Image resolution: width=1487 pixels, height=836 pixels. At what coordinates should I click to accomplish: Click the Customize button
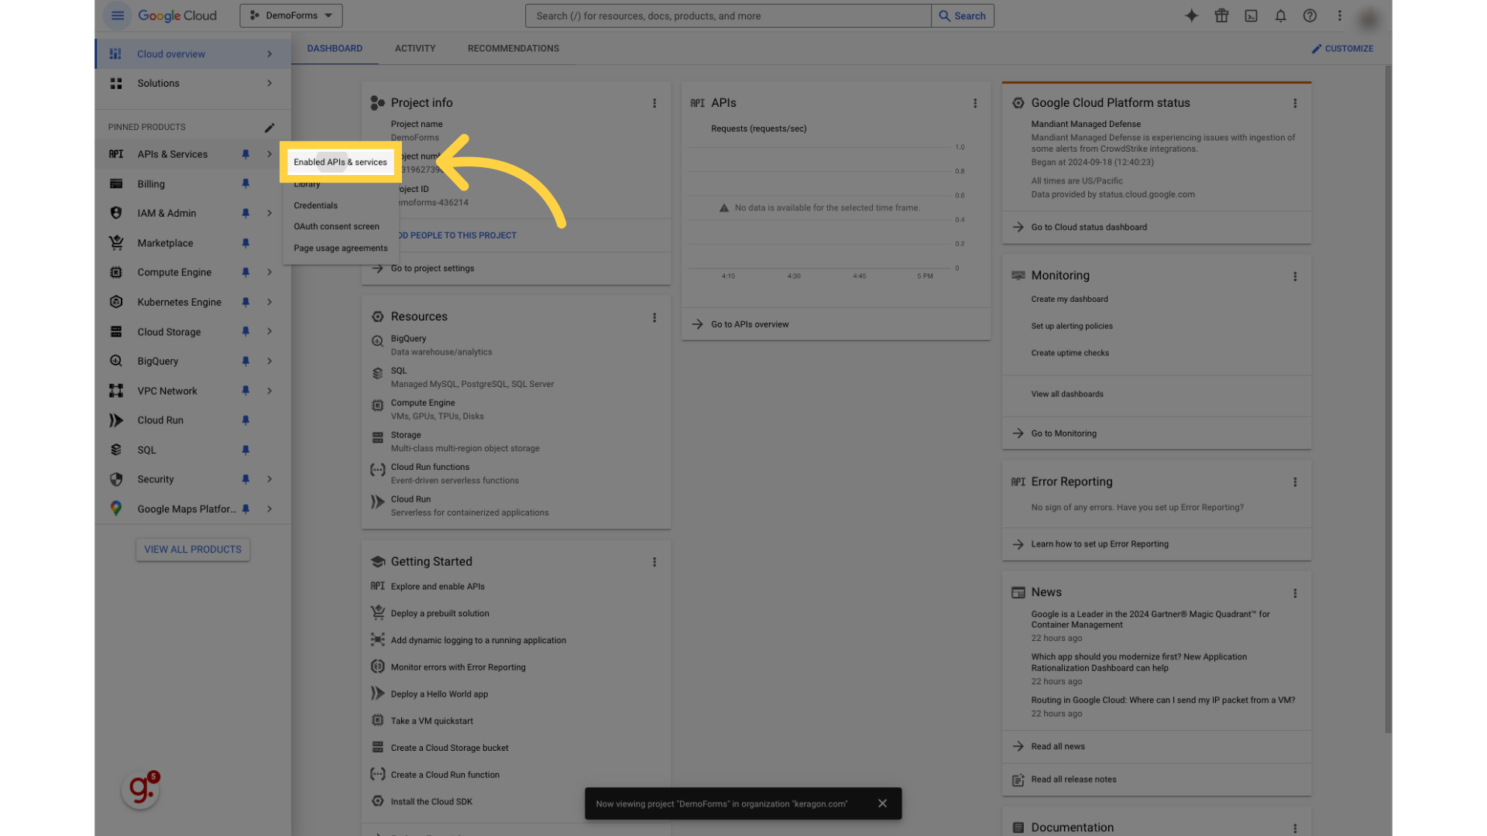coord(1342,48)
